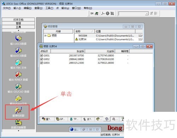The width and height of the screenshot is (177, 138).
Task: Uncheck the G002 point checkbox
Action: tap(41, 59)
